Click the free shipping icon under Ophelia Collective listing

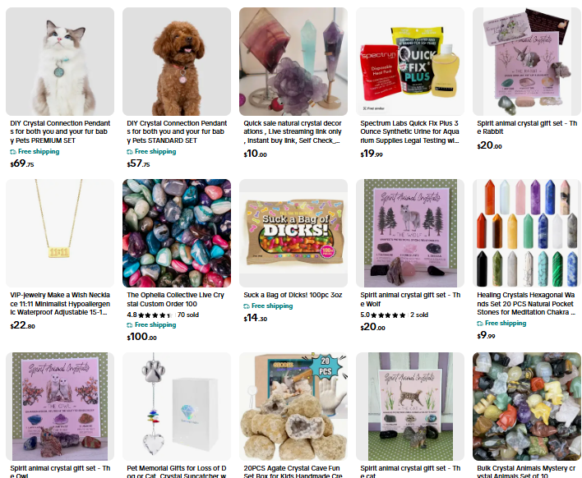[130, 325]
